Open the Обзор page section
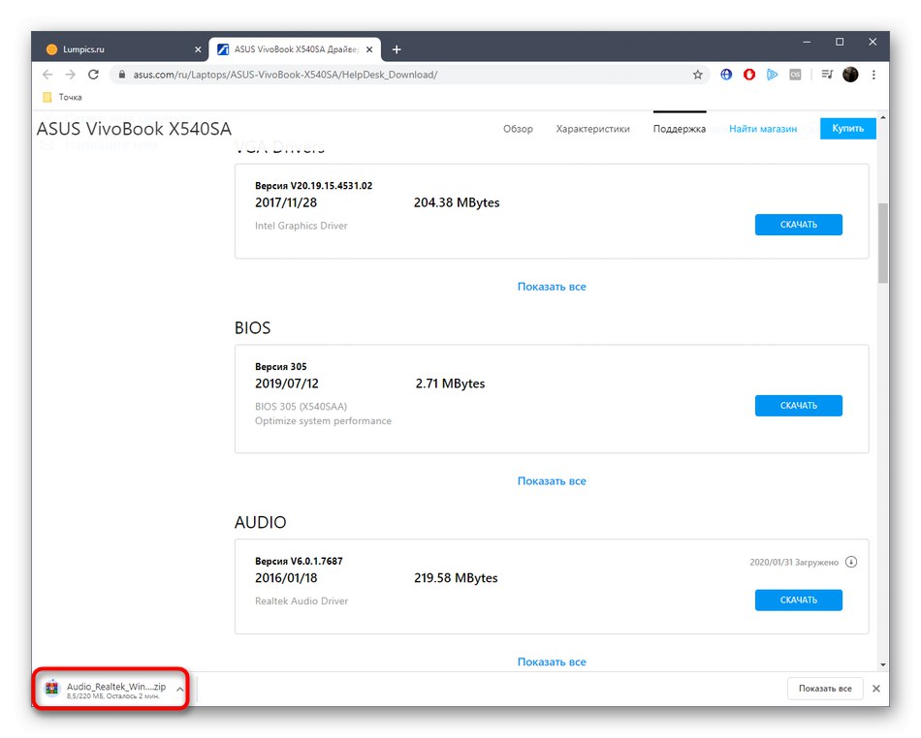The height and width of the screenshot is (738, 921). (518, 129)
